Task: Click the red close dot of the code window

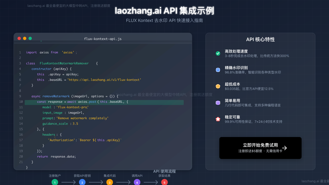Action: 19,39
